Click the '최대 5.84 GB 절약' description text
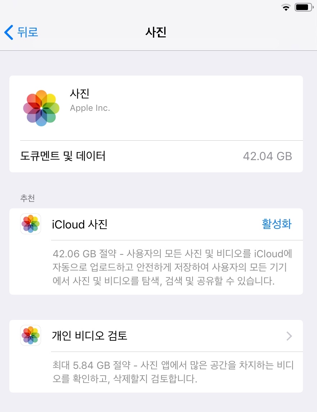317x412 pixels. pos(172,372)
